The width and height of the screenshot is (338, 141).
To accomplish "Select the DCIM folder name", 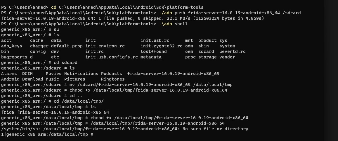I will [x=27, y=74].
